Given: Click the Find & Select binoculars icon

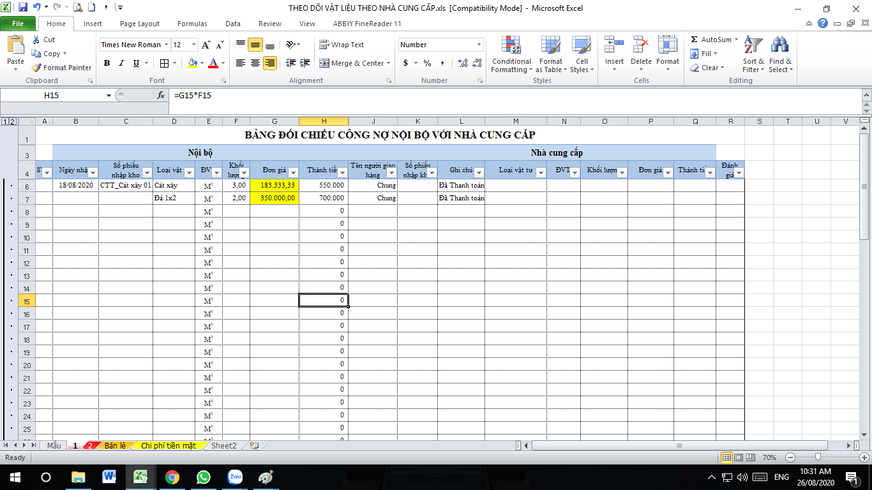Looking at the screenshot, I should pyautogui.click(x=779, y=45).
